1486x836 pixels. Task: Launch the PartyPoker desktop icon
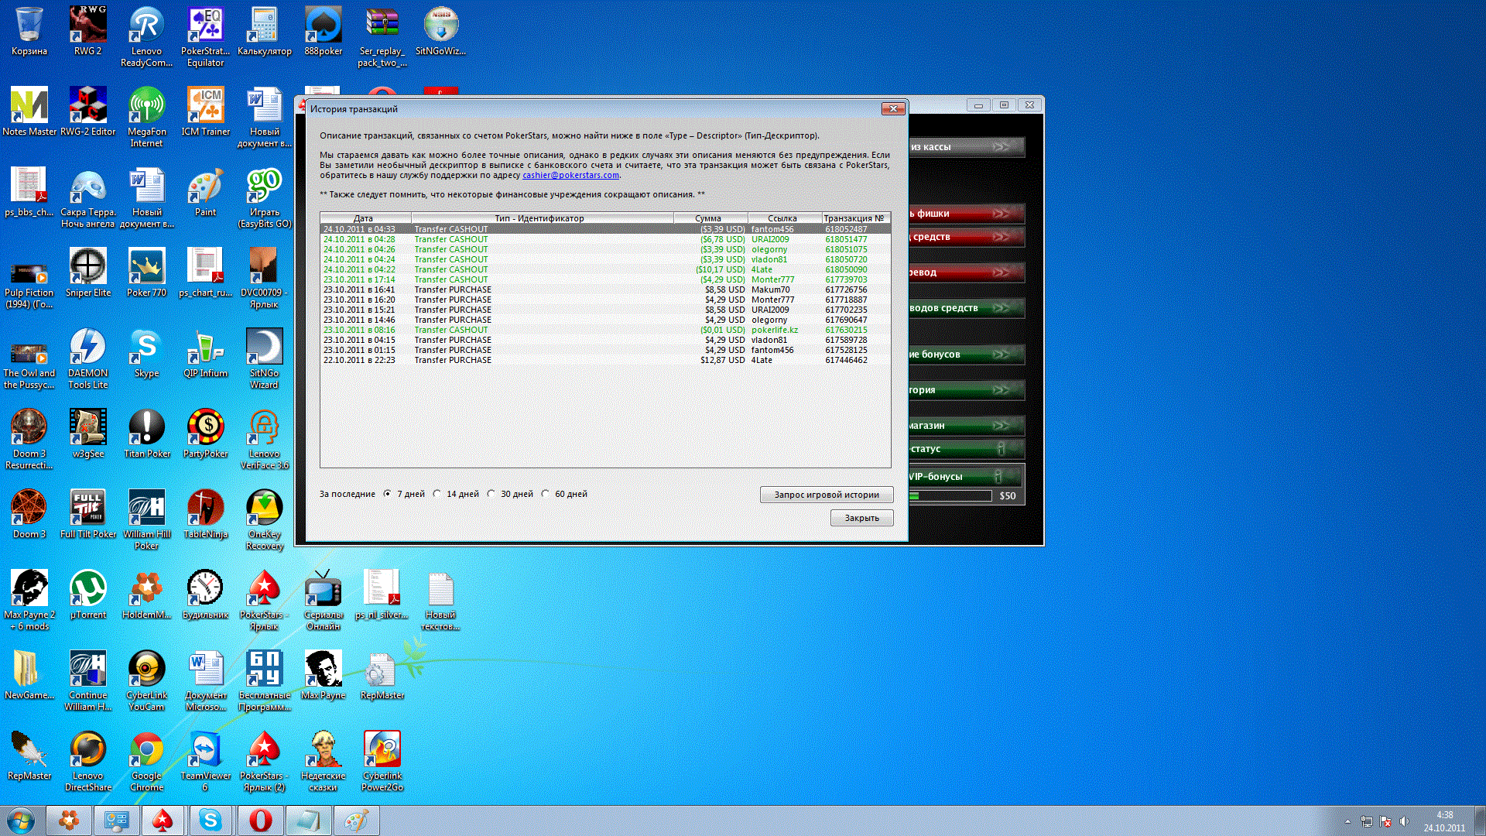click(205, 427)
